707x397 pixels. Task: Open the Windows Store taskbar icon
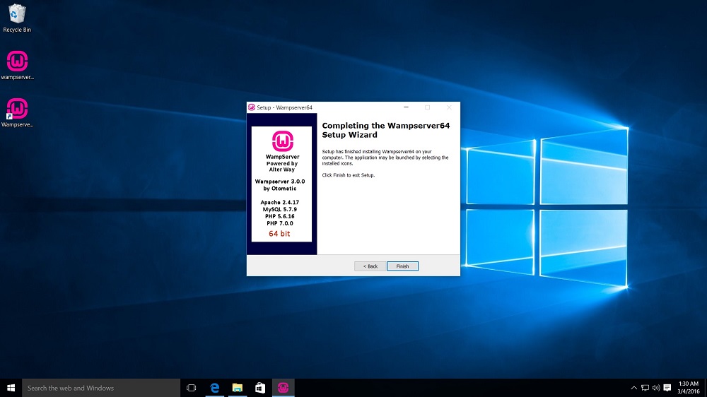tap(260, 388)
